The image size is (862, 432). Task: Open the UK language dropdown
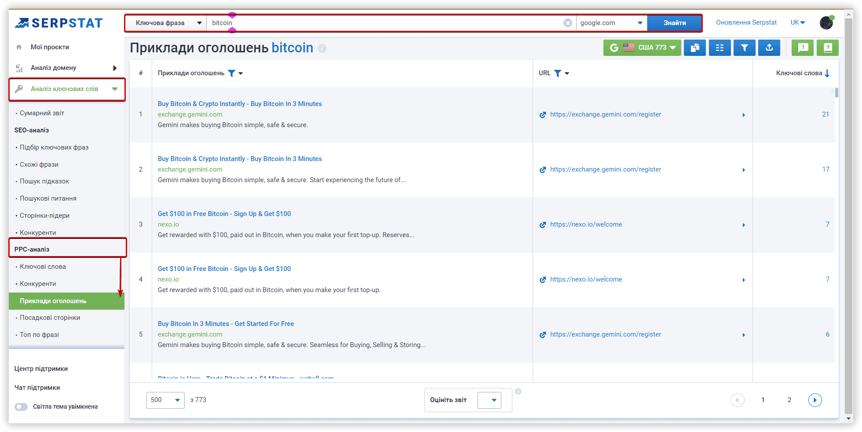click(x=798, y=22)
